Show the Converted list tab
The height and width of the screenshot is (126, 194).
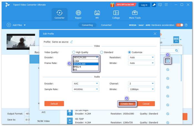point(106,25)
